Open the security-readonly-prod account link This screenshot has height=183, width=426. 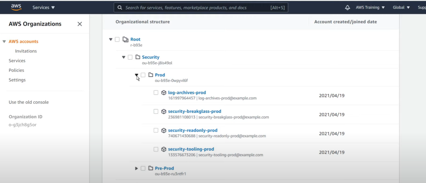tap(193, 130)
